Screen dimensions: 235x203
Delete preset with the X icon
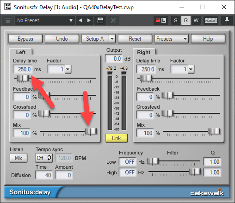coord(113,20)
